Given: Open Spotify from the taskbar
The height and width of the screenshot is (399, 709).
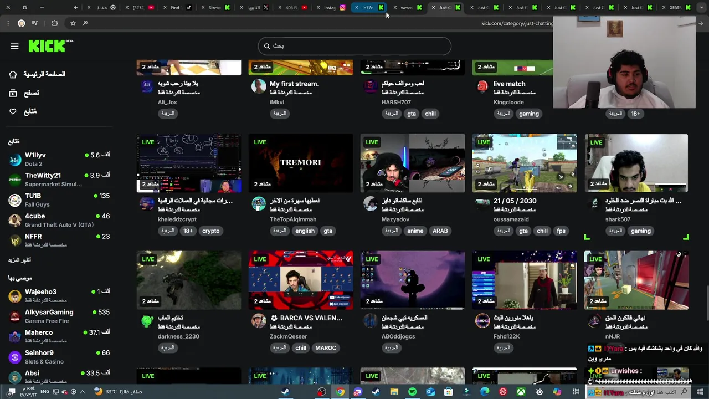Looking at the screenshot, I should (x=412, y=392).
